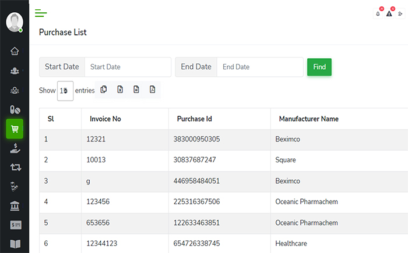Open the bank building sidebar icon

[x=15, y=206]
